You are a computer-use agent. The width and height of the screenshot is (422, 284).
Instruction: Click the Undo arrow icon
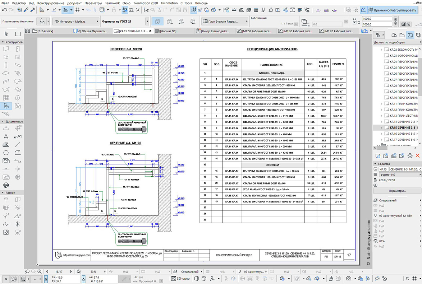coord(4,10)
